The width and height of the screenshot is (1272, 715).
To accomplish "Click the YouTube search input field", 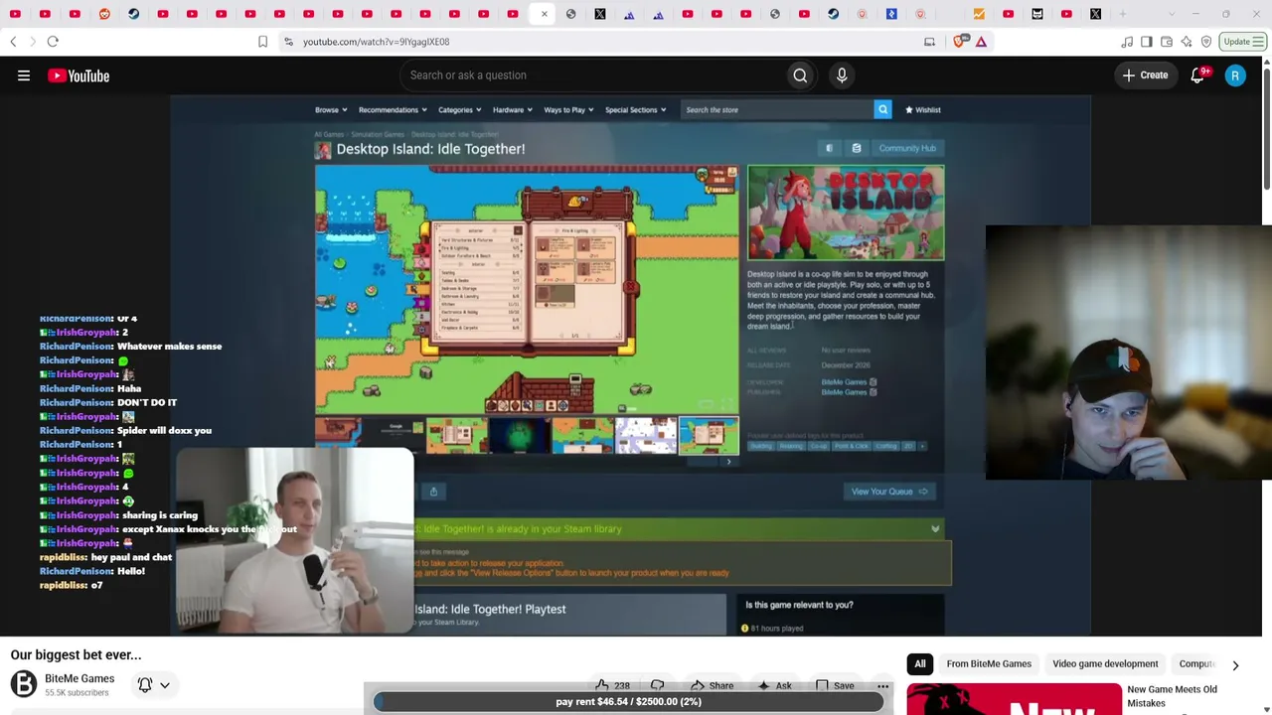I will coord(596,75).
